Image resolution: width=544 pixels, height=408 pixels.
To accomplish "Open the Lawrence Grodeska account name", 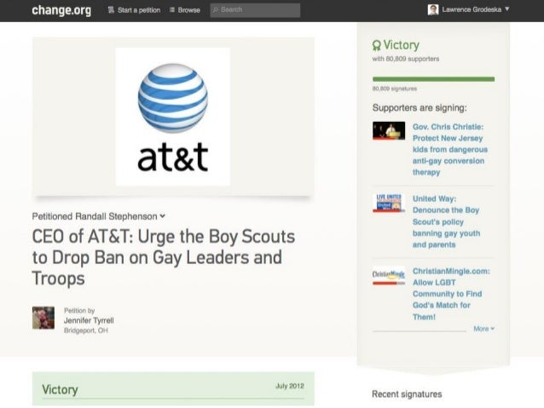I will [x=472, y=9].
